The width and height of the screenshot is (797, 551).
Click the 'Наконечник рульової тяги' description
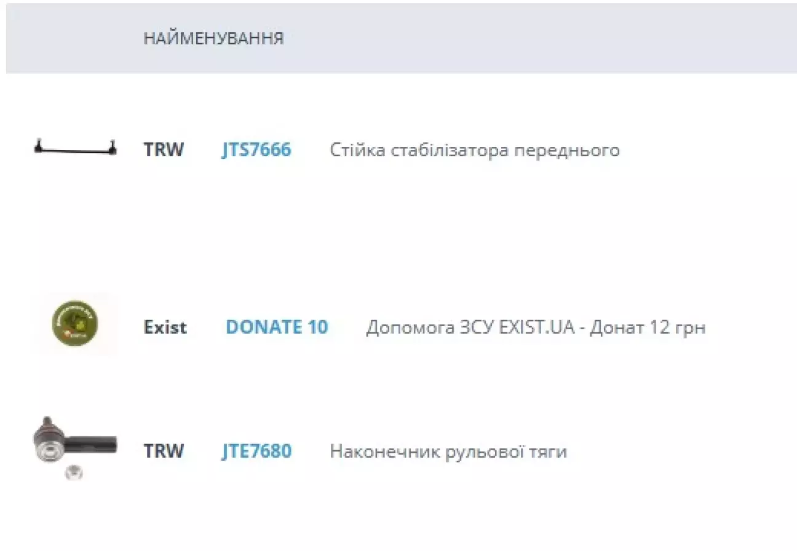tap(448, 452)
